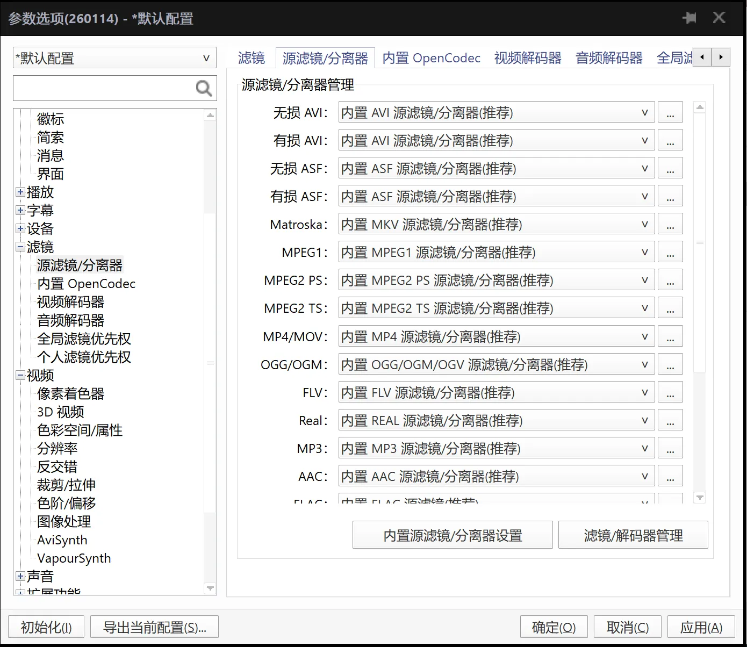Viewport: 747px width, 647px height.
Task: Expand the 播放 tree node
Action: click(x=20, y=192)
